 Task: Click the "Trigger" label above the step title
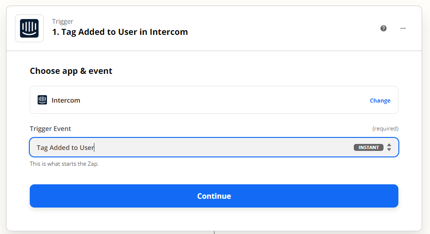[63, 21]
